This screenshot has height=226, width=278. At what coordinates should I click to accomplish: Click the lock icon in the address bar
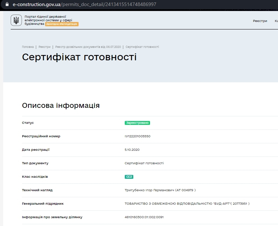click(x=7, y=4)
